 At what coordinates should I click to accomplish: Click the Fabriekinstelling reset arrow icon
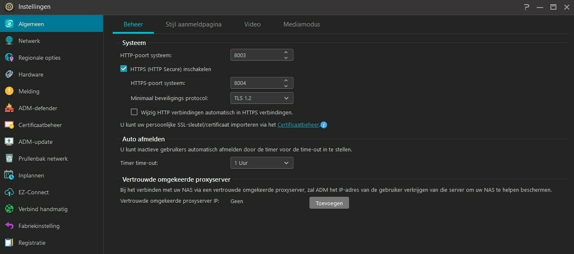(x=9, y=226)
